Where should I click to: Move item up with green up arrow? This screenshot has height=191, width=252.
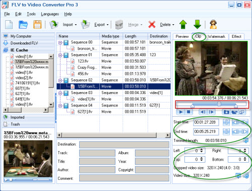[x=183, y=25]
